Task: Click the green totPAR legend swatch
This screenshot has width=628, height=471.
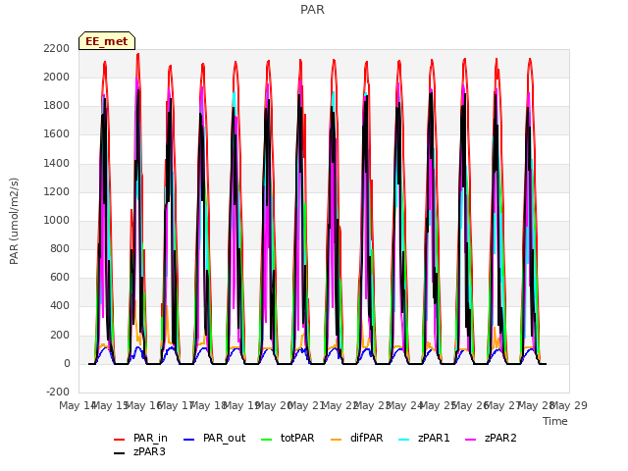Action: [266, 440]
